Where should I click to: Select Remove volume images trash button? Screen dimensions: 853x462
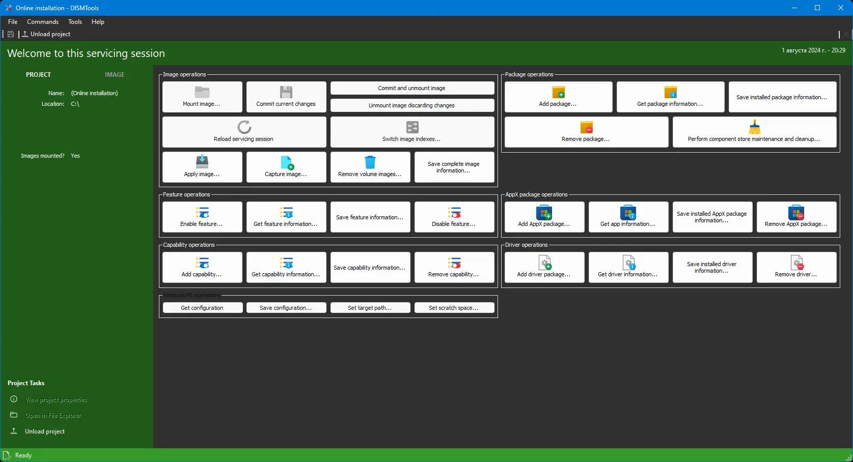pyautogui.click(x=370, y=167)
